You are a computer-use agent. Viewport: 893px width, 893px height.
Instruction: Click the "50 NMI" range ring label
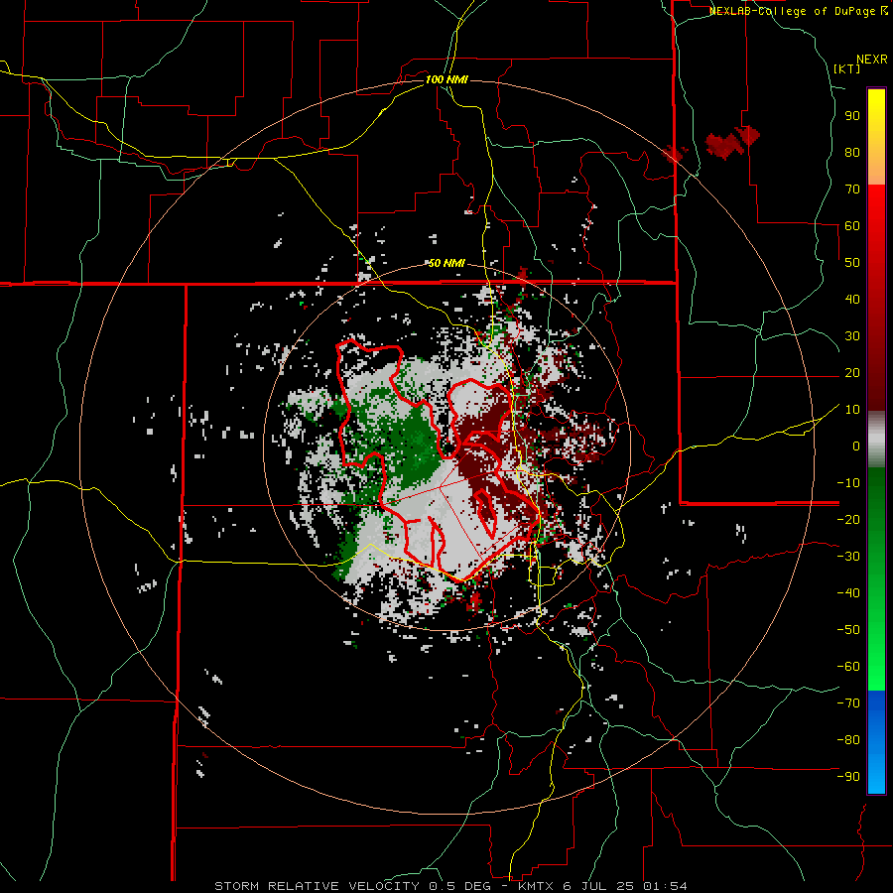pyautogui.click(x=446, y=263)
